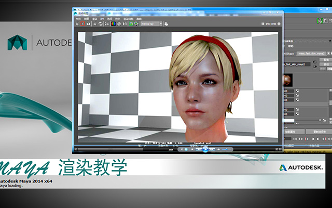Click the video player mute speaker icon

coord(218,149)
